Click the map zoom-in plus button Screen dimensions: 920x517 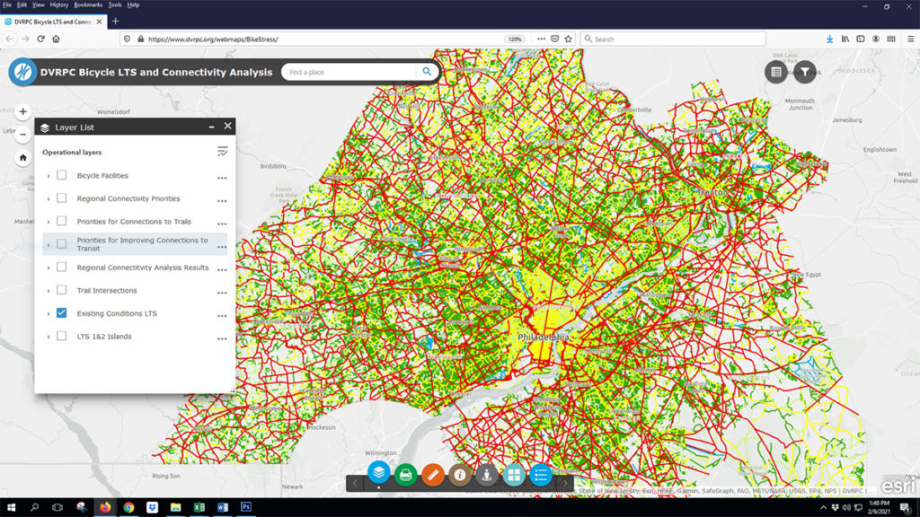[x=22, y=111]
